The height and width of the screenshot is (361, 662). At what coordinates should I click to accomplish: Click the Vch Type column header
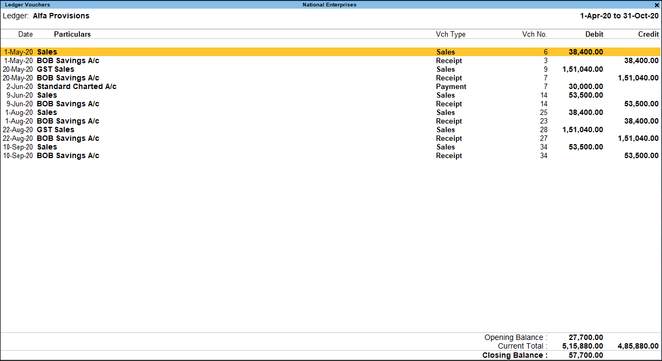click(451, 35)
